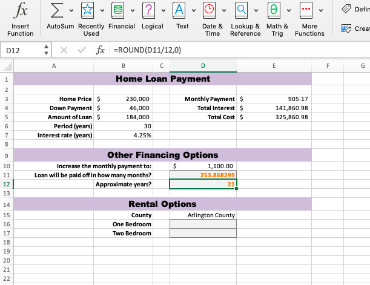The height and width of the screenshot is (285, 370).
Task: Select column A header
Action: click(x=54, y=66)
